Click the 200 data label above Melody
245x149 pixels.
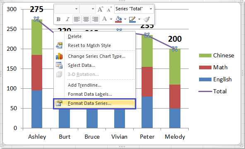tap(175, 39)
